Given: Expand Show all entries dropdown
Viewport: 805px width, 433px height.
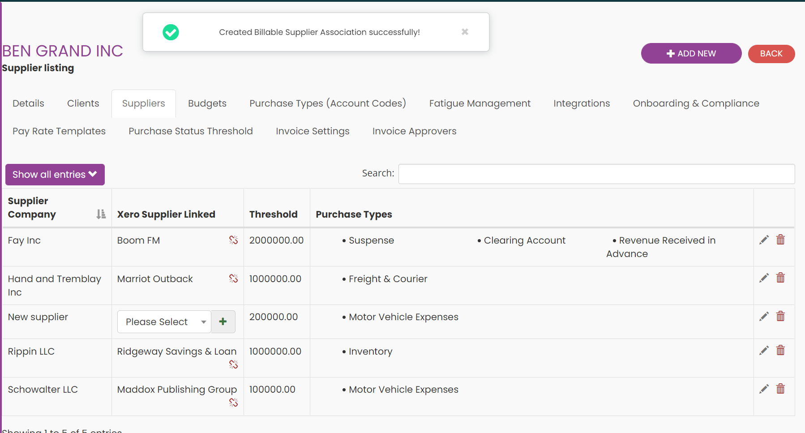Looking at the screenshot, I should point(55,175).
